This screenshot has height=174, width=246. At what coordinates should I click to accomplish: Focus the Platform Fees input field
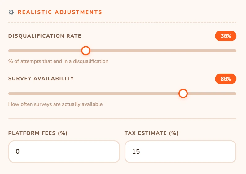point(64,151)
